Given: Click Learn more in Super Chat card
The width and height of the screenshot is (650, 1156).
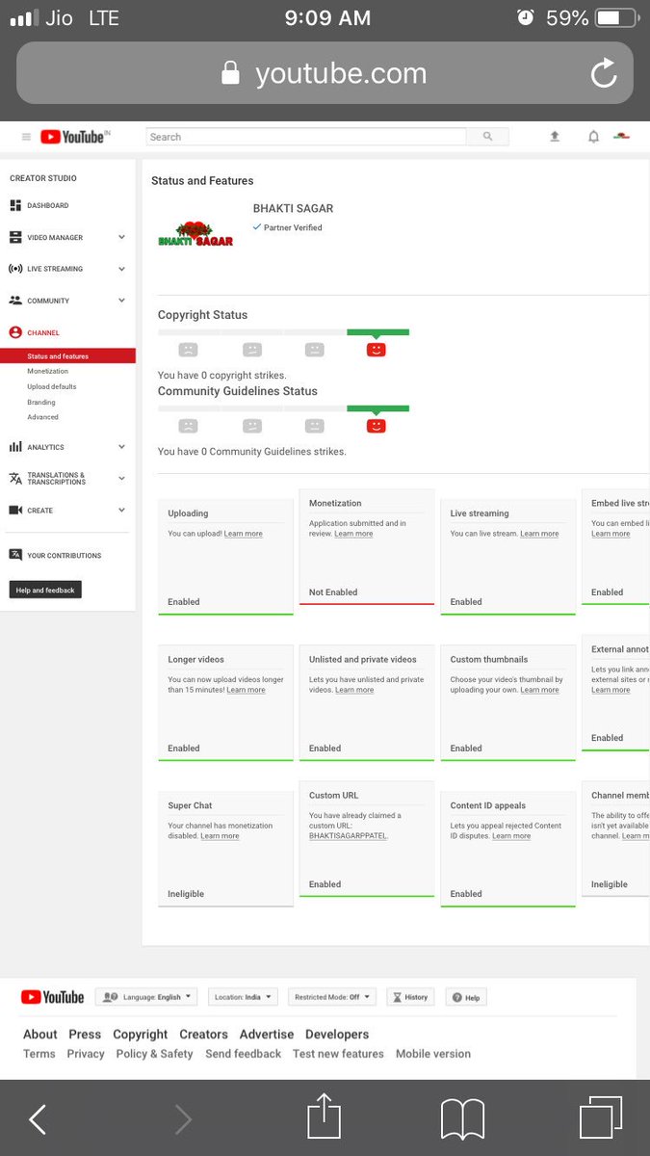Looking at the screenshot, I should pos(220,836).
